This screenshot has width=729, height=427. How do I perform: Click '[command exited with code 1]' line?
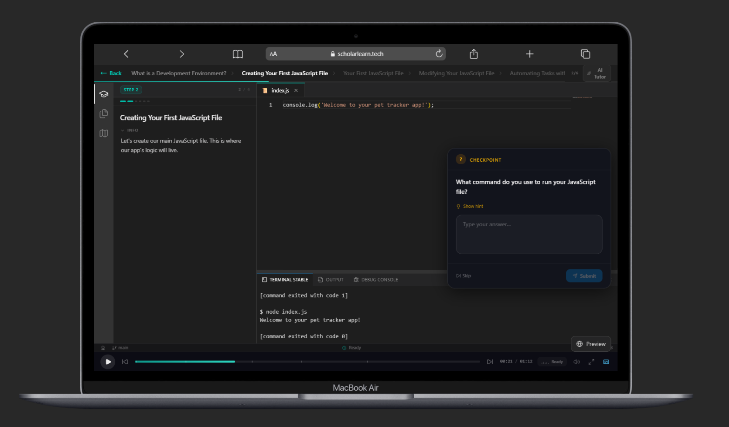[x=304, y=296]
